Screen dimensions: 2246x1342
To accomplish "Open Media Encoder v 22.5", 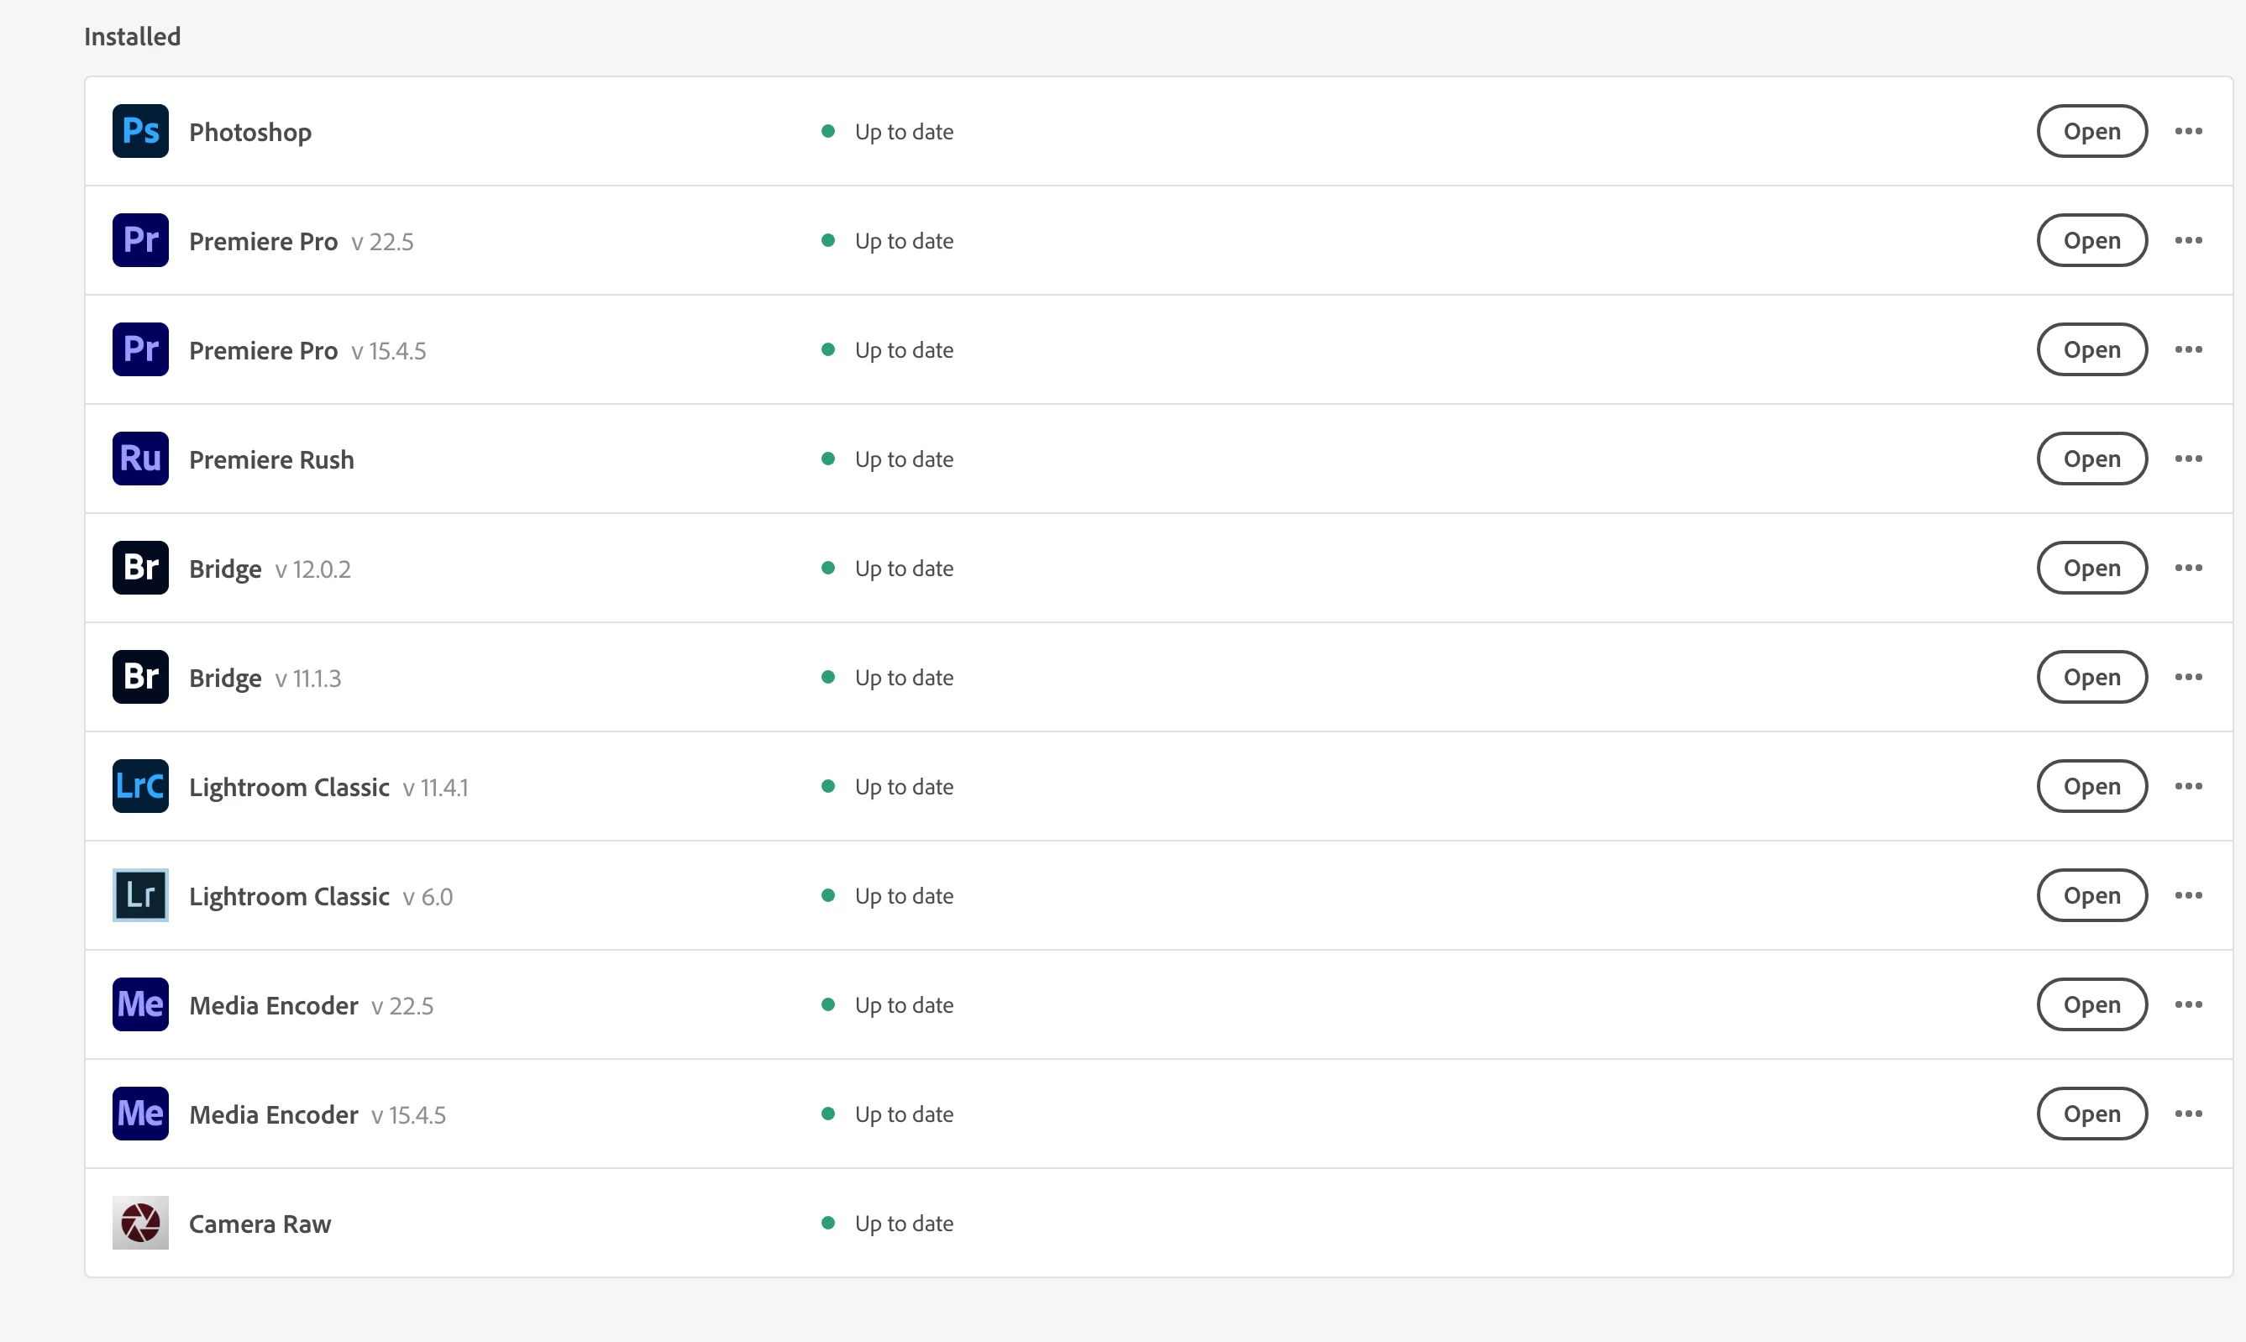I will click(x=2091, y=1004).
